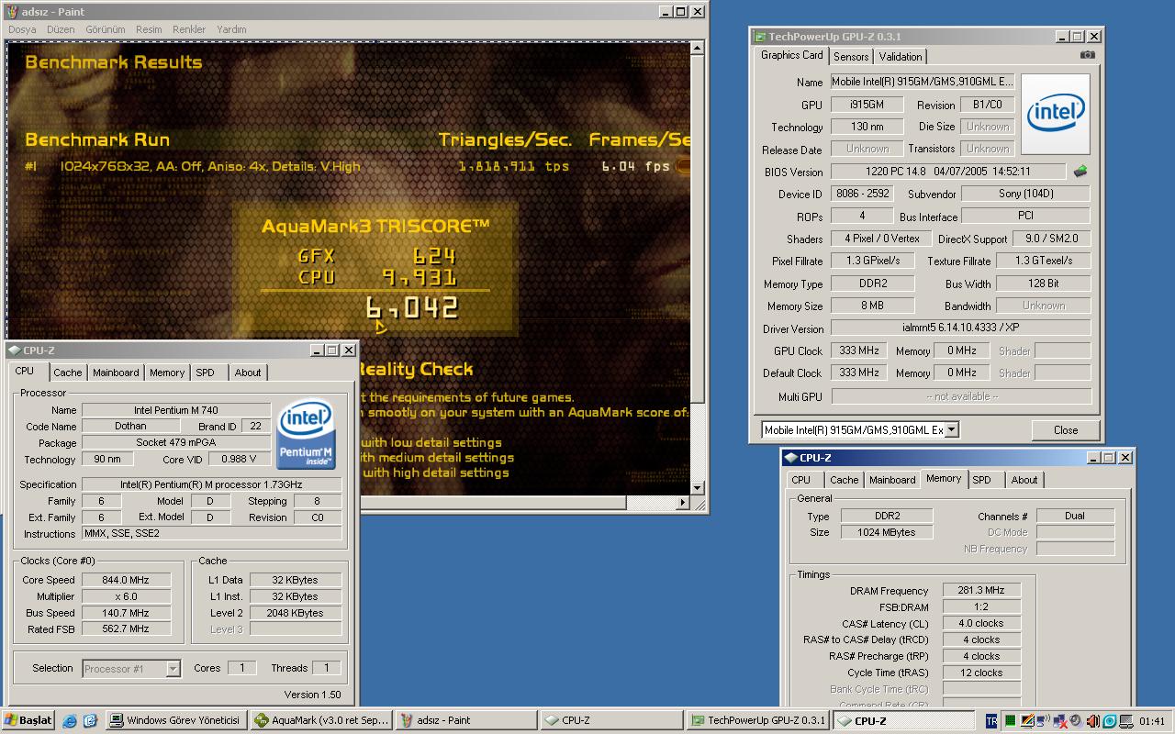Image resolution: width=1175 pixels, height=734 pixels.
Task: Open the Yardım menu in Paint
Action: pyautogui.click(x=231, y=29)
